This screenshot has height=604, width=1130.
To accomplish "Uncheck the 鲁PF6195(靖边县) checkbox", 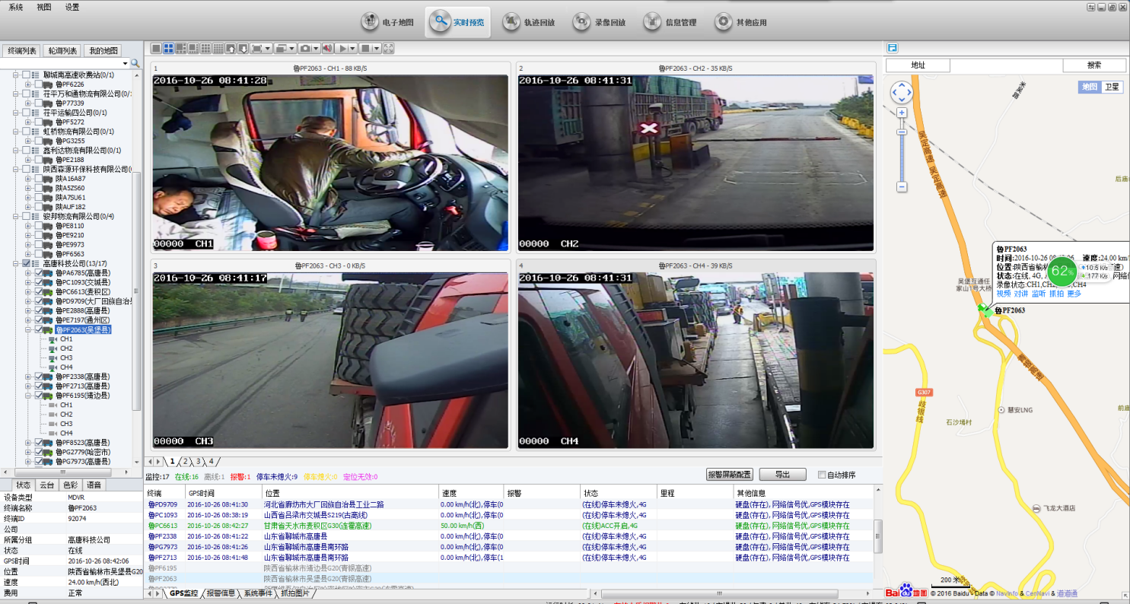I will pos(39,396).
